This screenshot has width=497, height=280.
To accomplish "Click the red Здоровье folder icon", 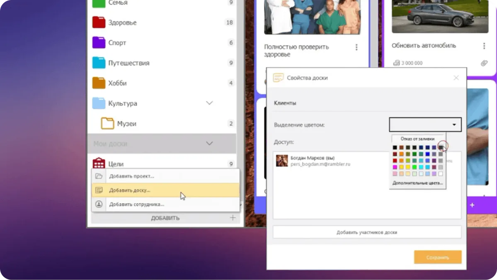I will point(99,22).
